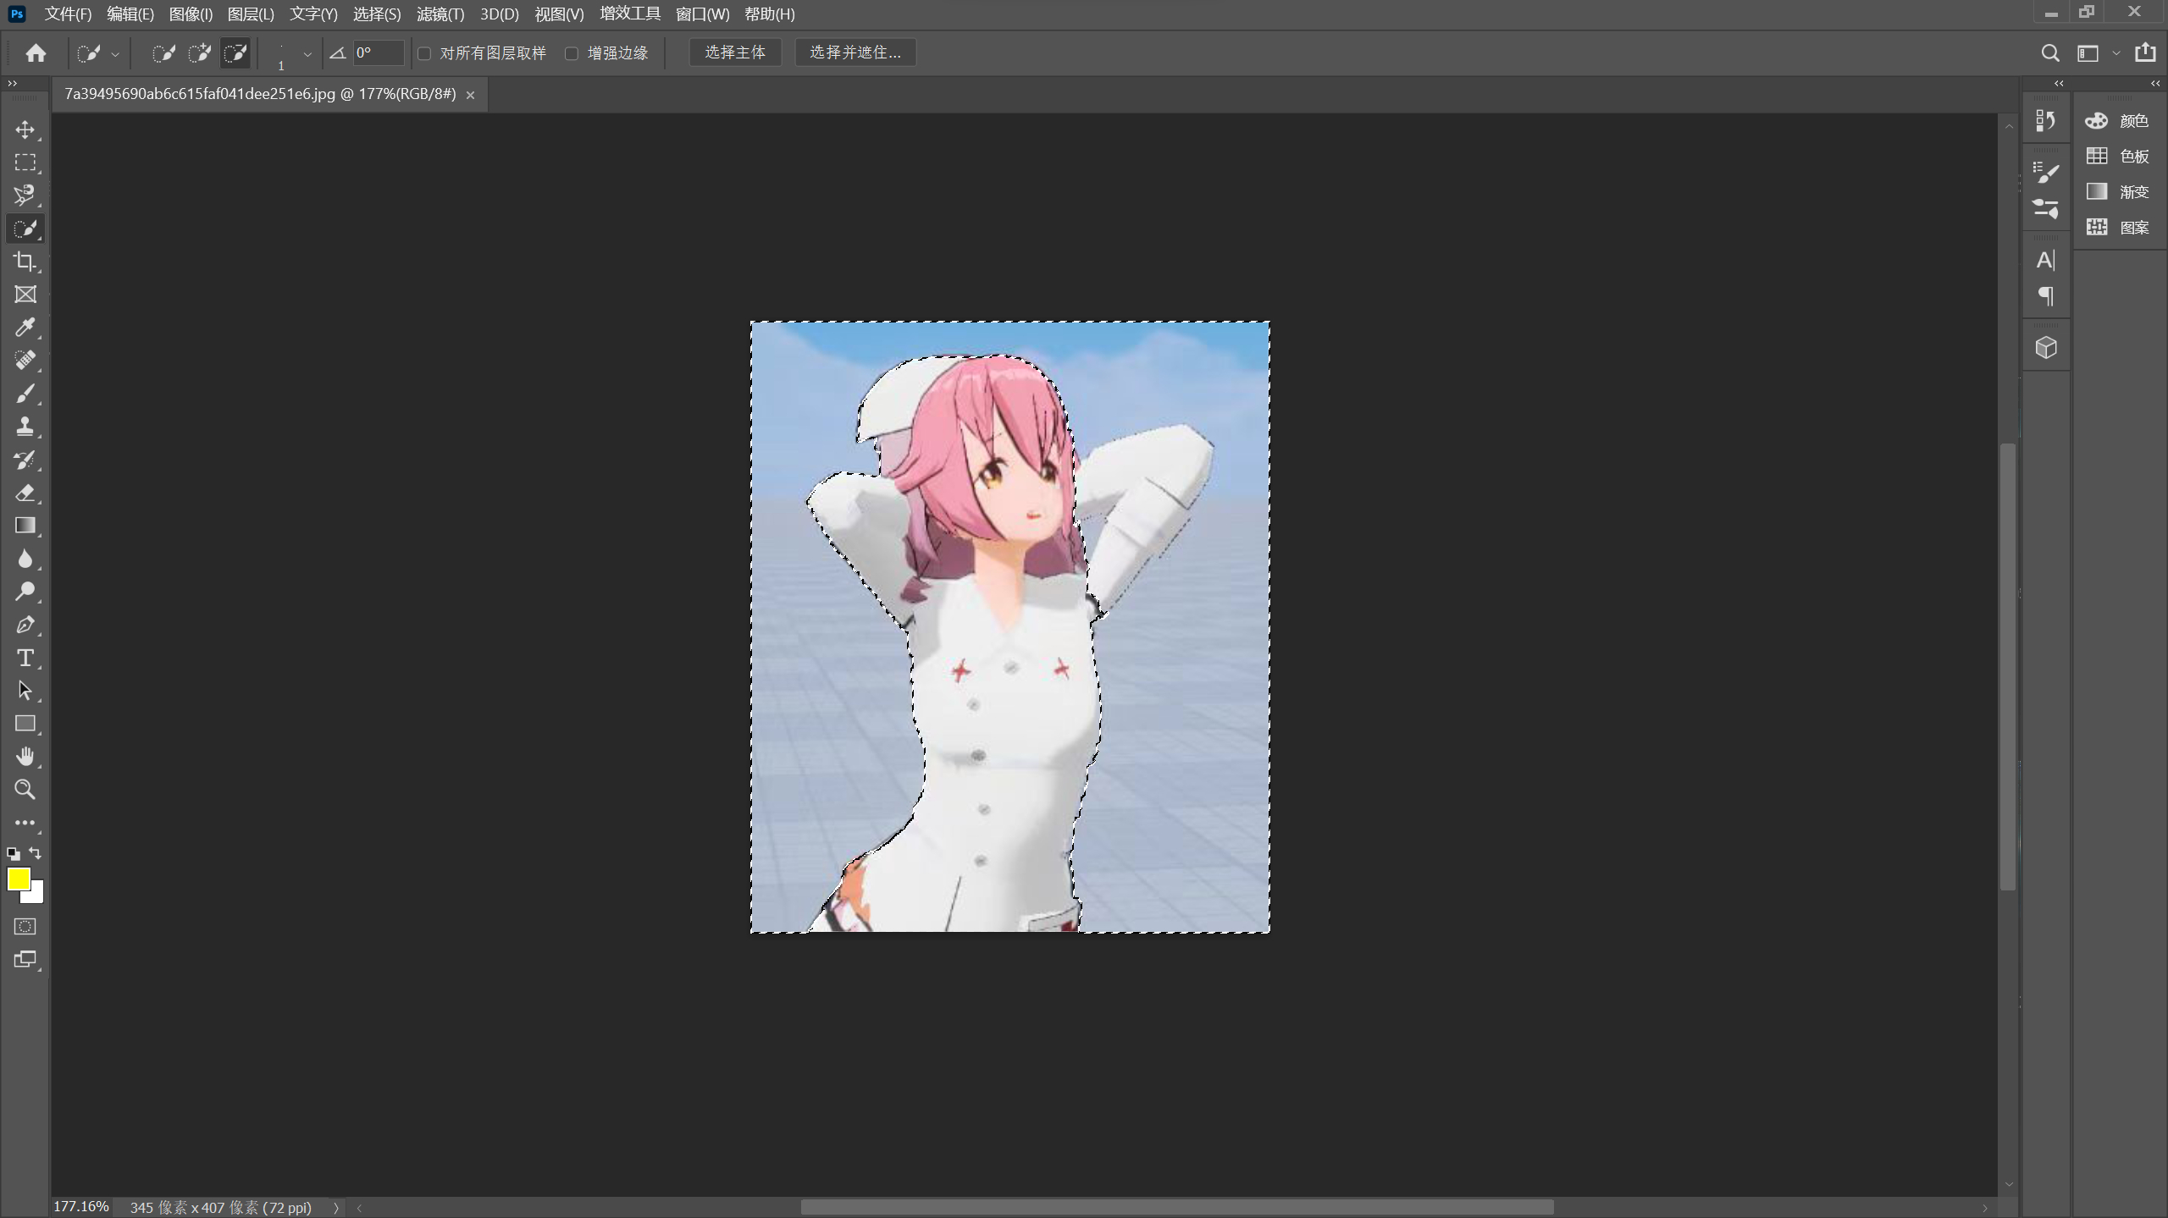This screenshot has height=1218, width=2168.
Task: Select the Hand tool
Action: click(25, 757)
